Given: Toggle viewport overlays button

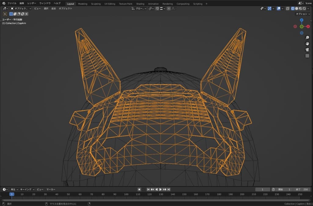Looking at the screenshot, I should tap(278, 9).
